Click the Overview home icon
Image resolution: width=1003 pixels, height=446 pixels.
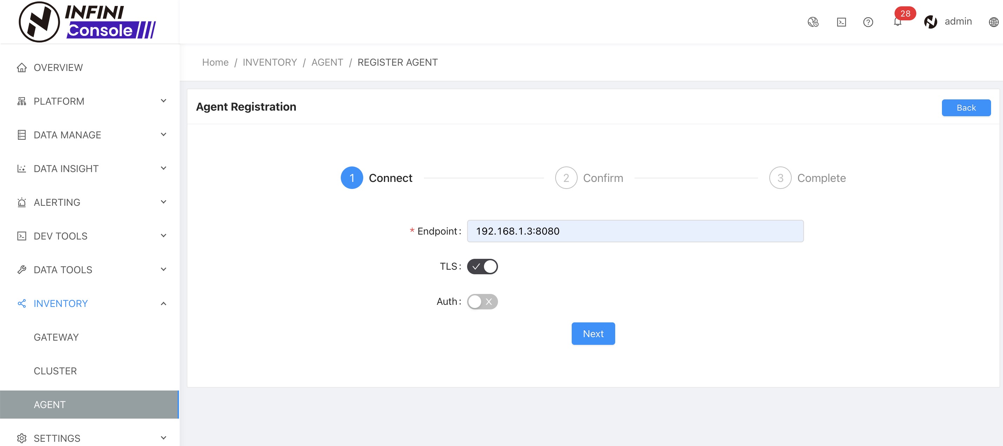[22, 67]
